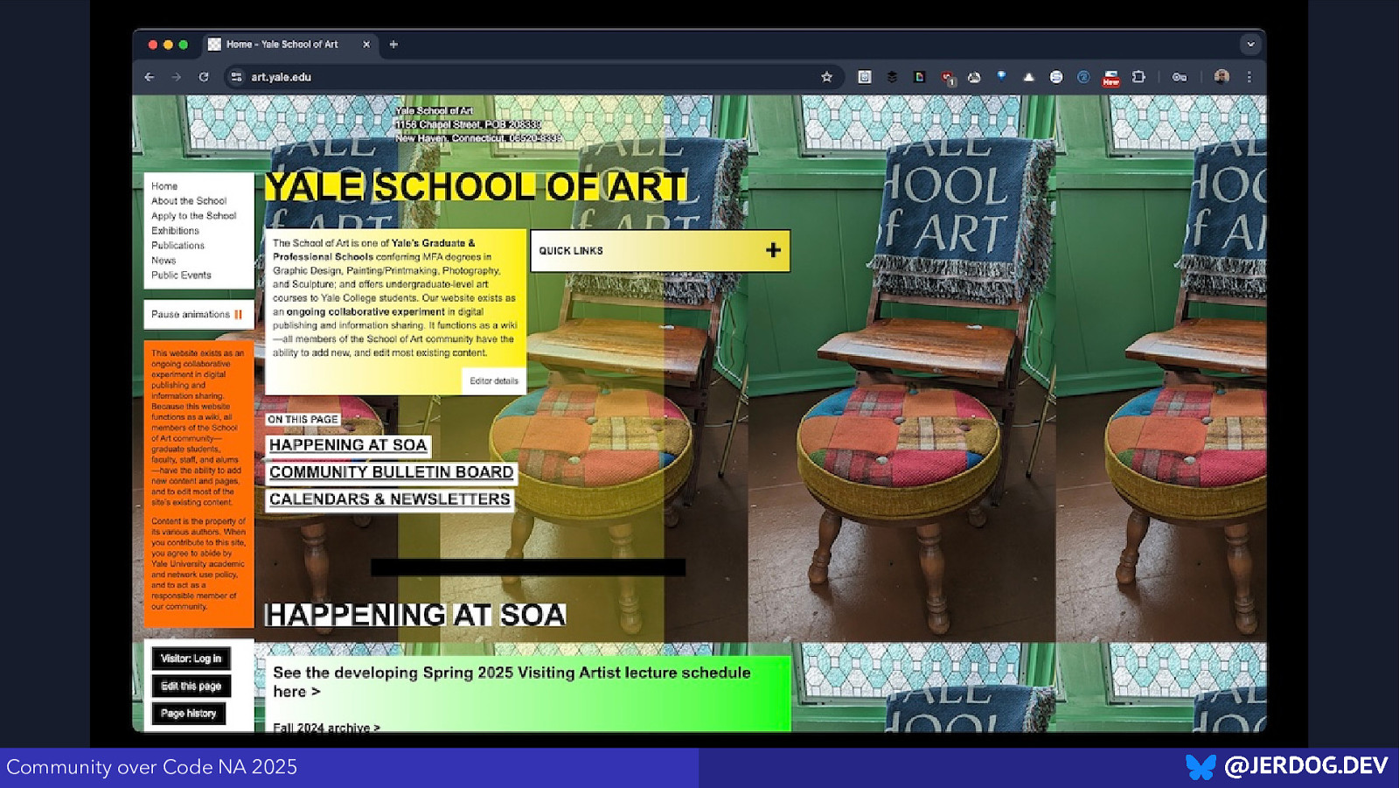
Task: Go back to the previous page
Action: click(x=150, y=77)
